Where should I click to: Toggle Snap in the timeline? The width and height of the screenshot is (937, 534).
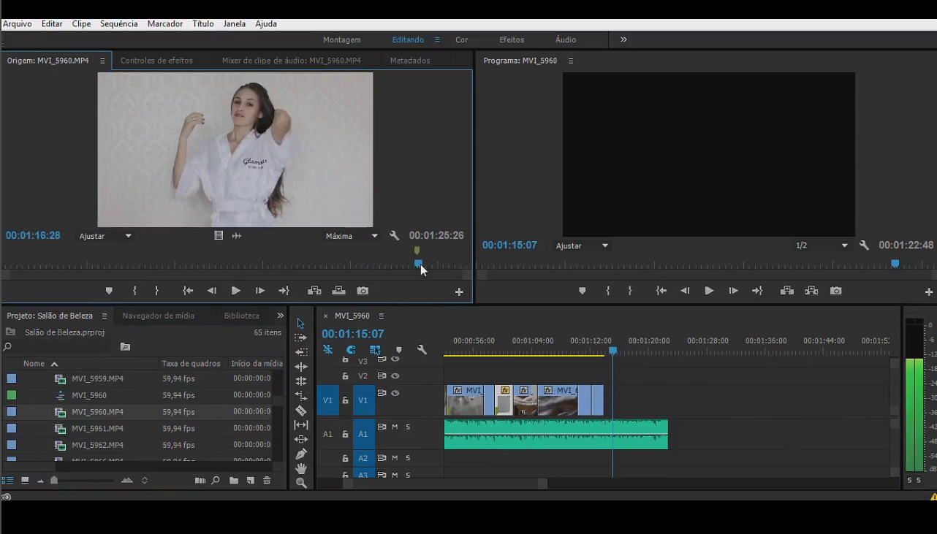click(351, 350)
